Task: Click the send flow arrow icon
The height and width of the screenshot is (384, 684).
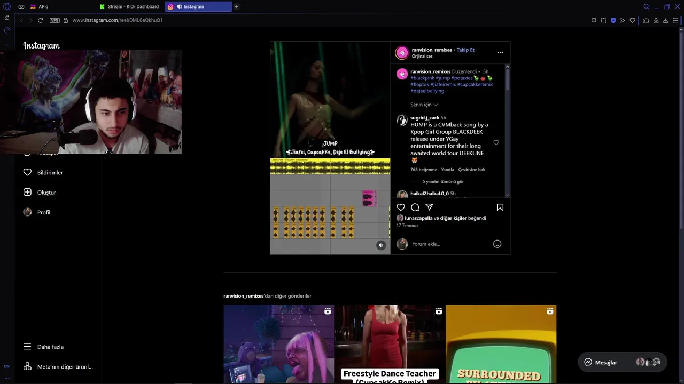Action: click(x=623, y=20)
